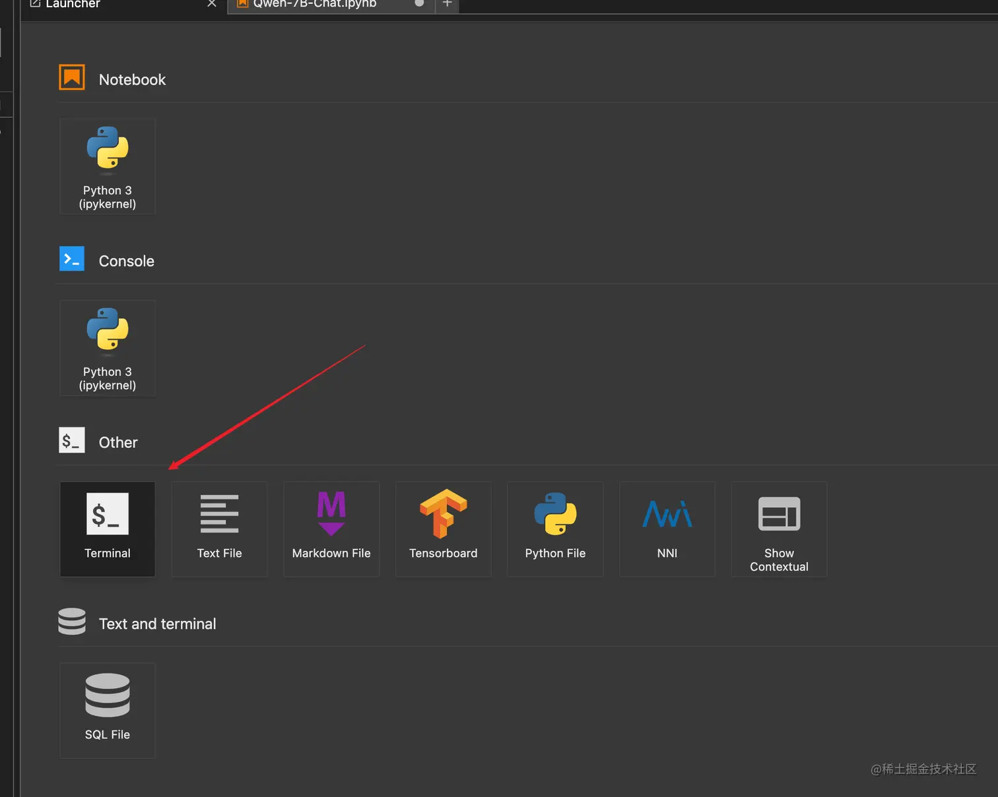Image resolution: width=998 pixels, height=797 pixels.
Task: Create a new Text File
Action: (219, 528)
